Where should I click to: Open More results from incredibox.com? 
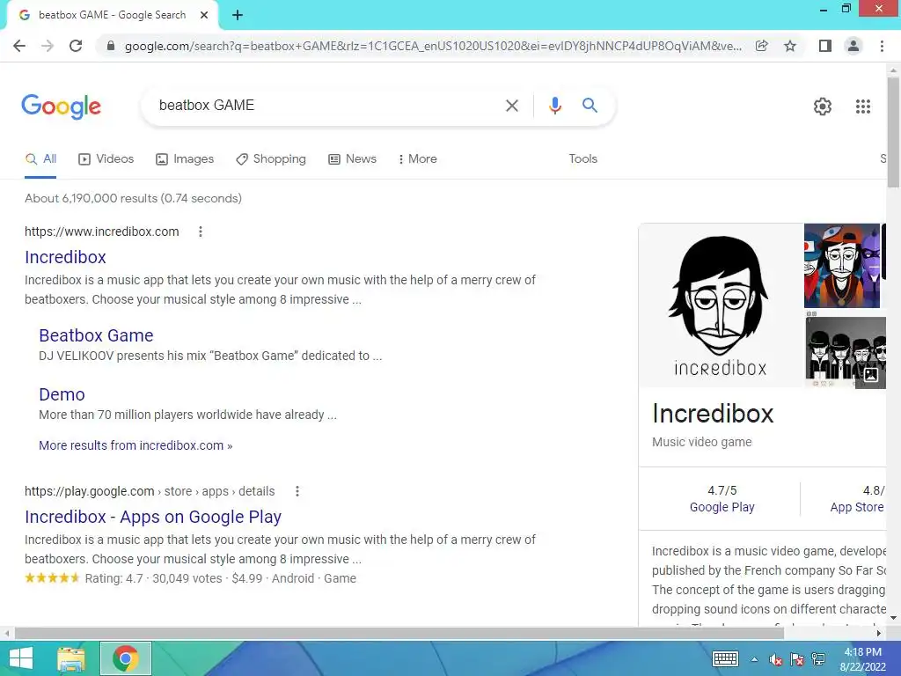(x=136, y=445)
